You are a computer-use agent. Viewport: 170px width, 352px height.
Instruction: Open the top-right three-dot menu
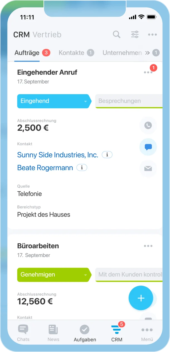pos(152,35)
